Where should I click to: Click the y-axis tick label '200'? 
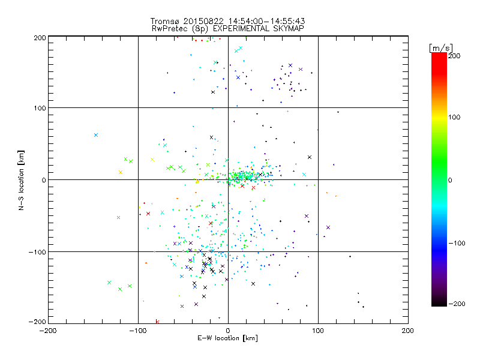coord(40,38)
